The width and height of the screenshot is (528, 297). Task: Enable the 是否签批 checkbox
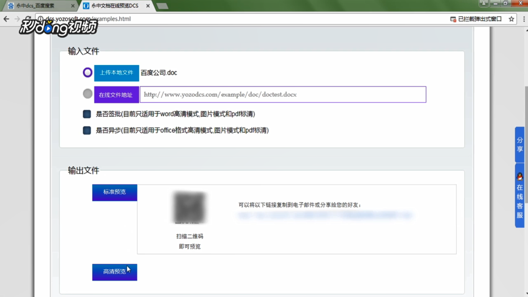(87, 114)
